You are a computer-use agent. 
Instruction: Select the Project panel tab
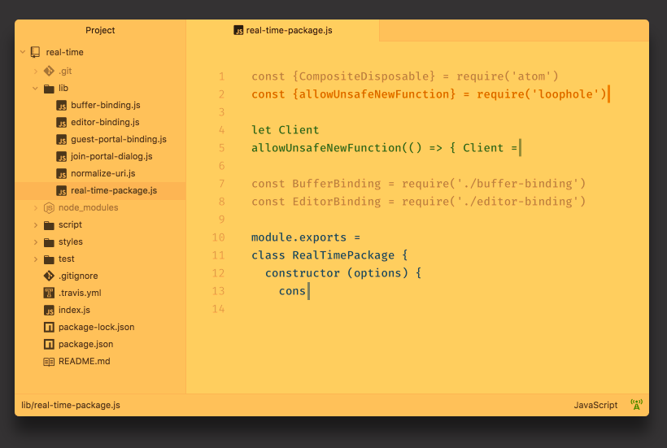point(100,30)
